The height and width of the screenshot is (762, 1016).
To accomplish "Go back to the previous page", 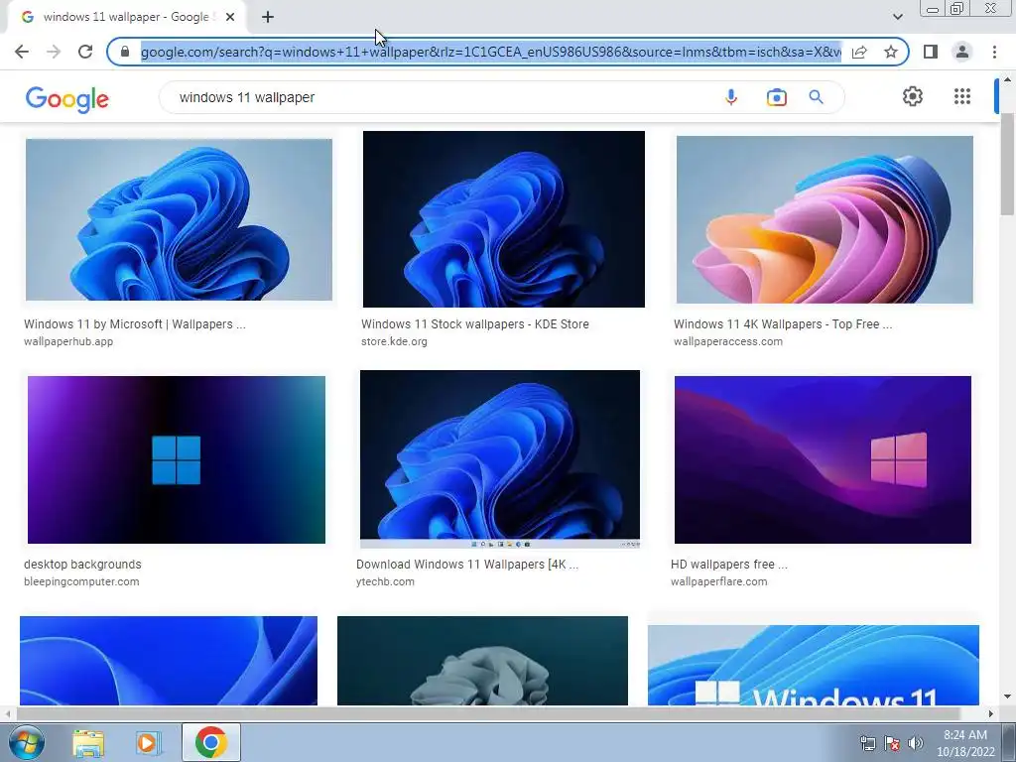I will (22, 52).
